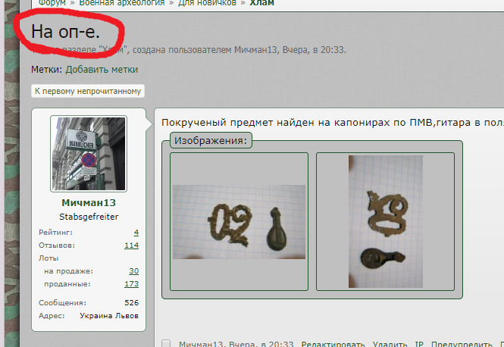Select the Украина Львов address text
Image resolution: width=504 pixels, height=347 pixels.
coord(109,315)
